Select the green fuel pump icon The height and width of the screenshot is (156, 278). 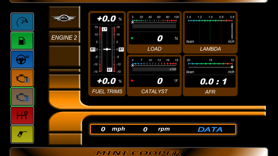point(22,41)
